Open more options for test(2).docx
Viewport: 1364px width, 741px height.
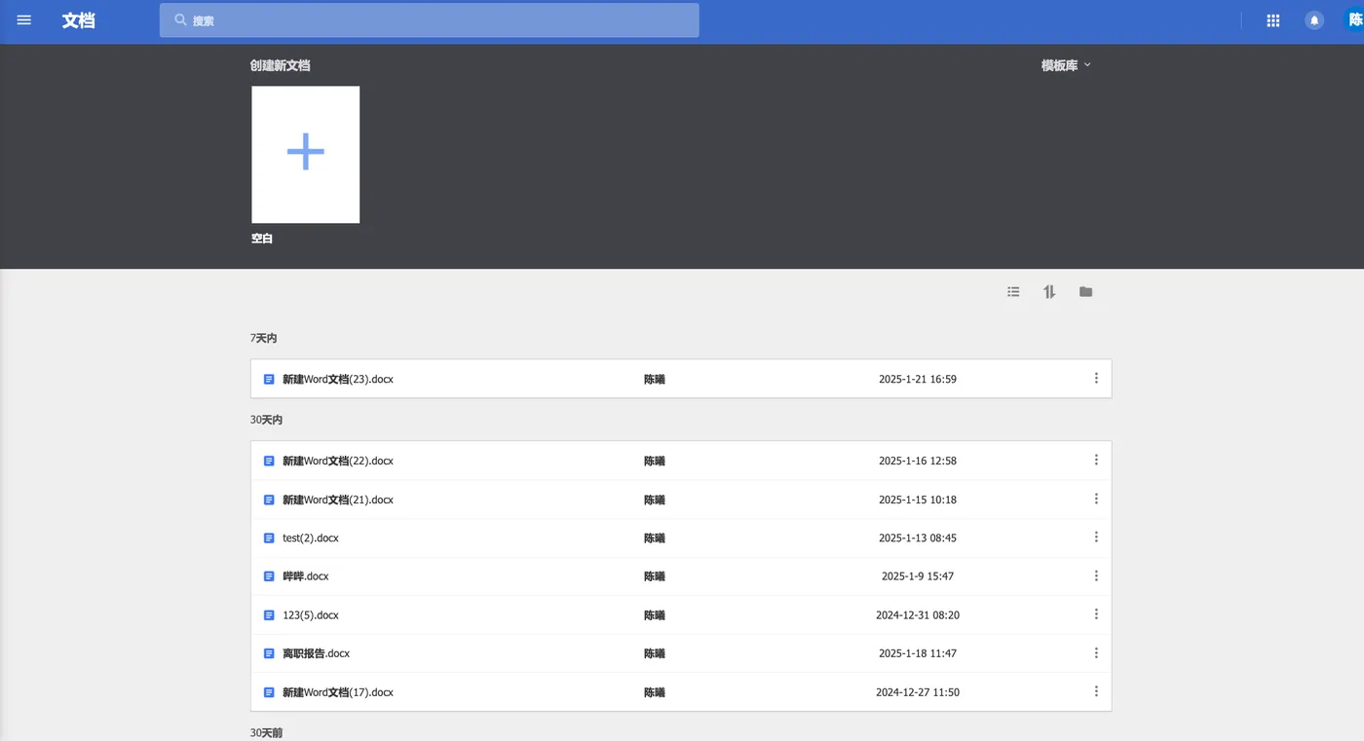coord(1096,537)
